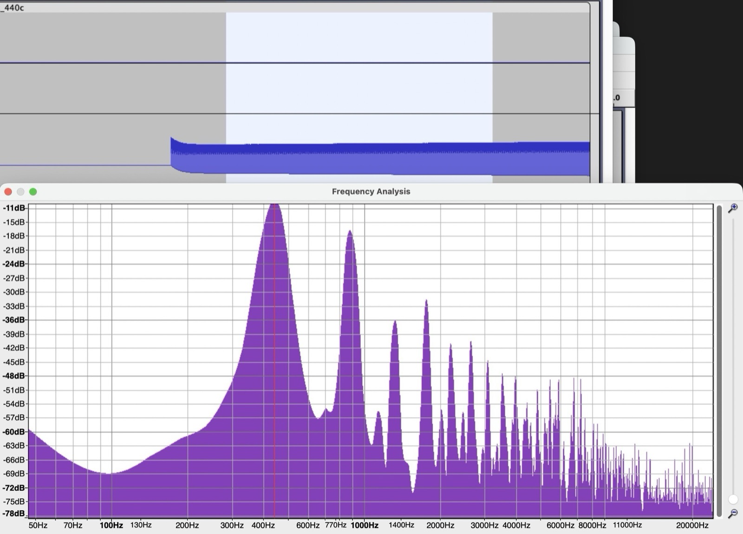Click the -72dB axis label
The height and width of the screenshot is (534, 743).
(14, 488)
